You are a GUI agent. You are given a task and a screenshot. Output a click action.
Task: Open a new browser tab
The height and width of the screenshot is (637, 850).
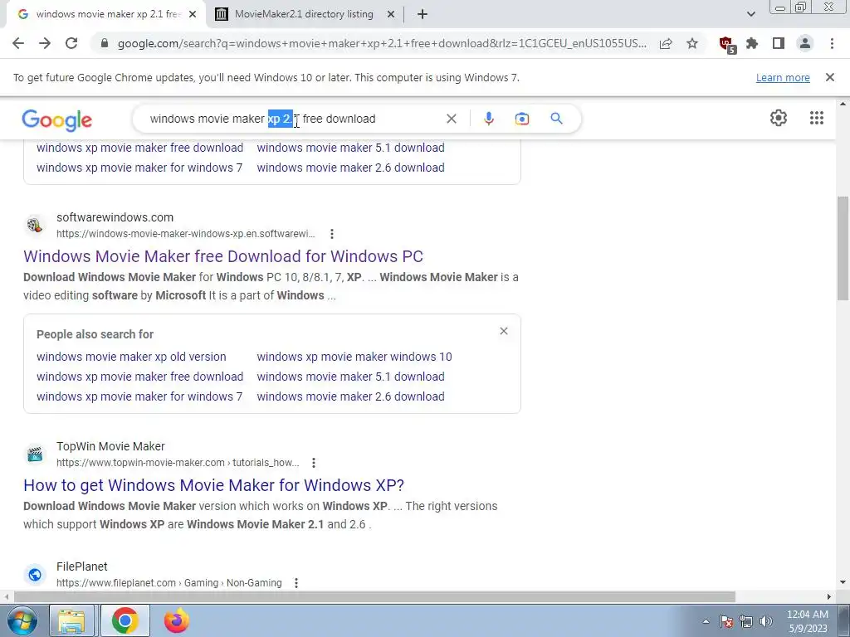[x=423, y=14]
